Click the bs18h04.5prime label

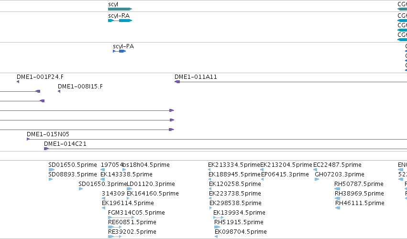(146, 165)
